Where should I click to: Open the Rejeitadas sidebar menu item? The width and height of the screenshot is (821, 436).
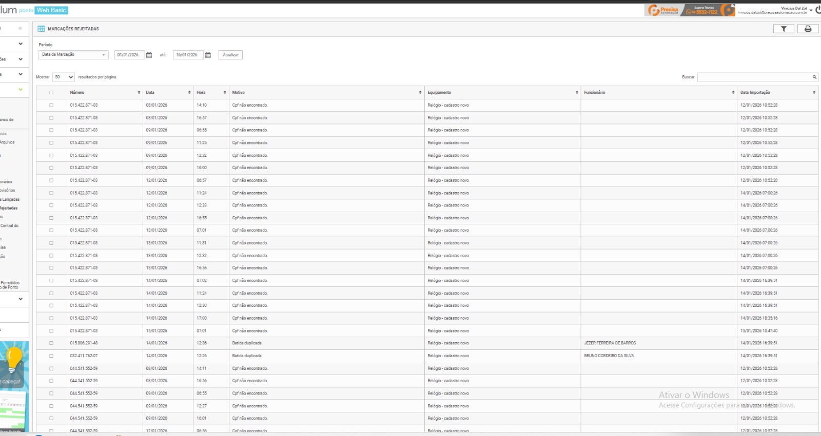tap(9, 208)
